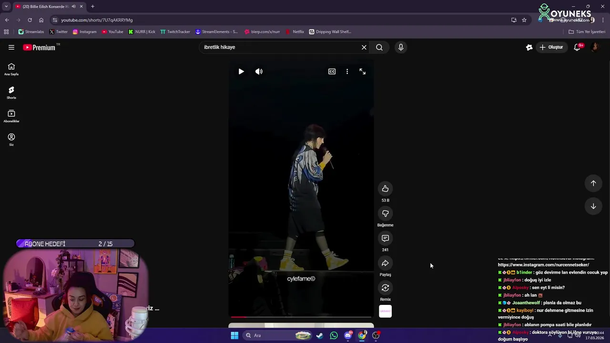Screen dimensions: 610x343
Task: Go back in browser history
Action: 7,20
